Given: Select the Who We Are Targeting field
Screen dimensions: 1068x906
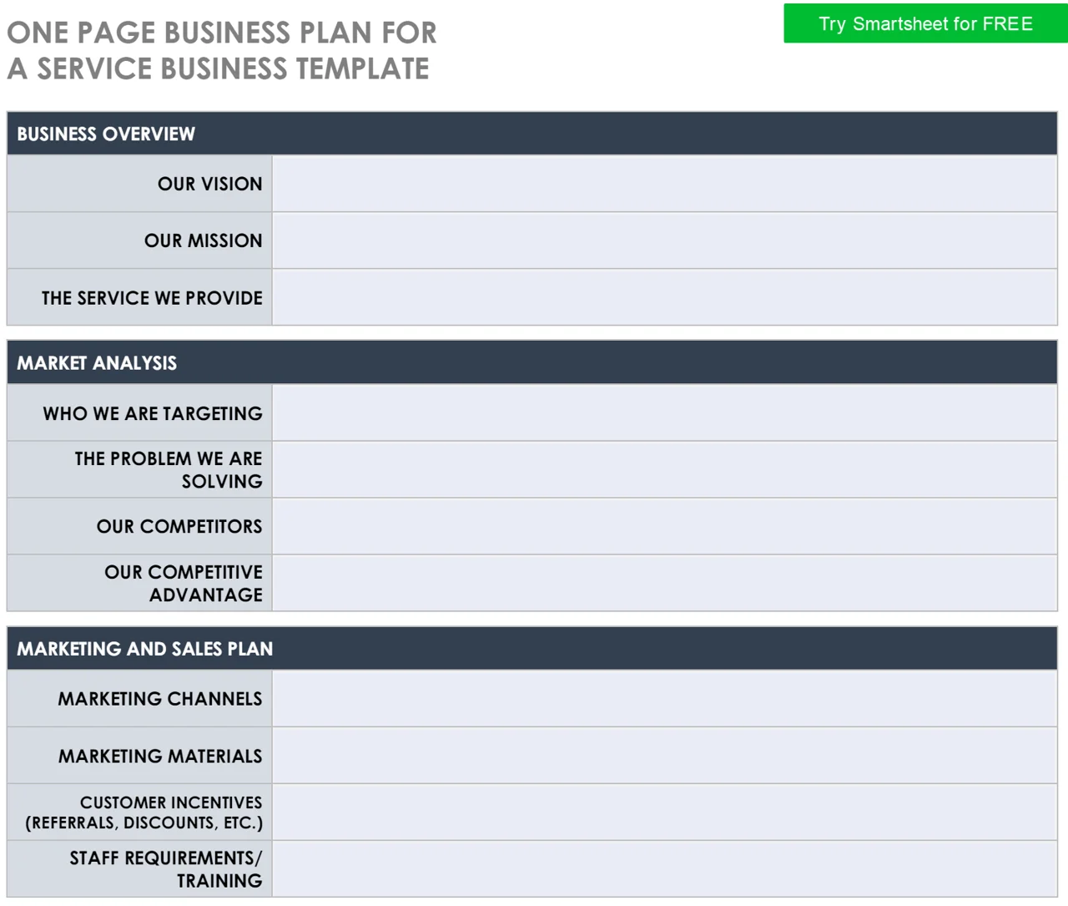Looking at the screenshot, I should (x=664, y=413).
